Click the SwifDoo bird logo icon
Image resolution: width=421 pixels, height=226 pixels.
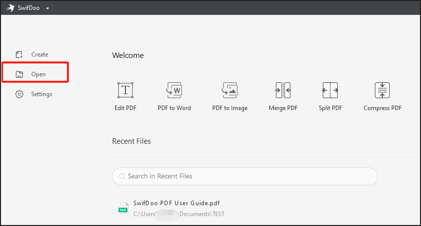[10, 8]
